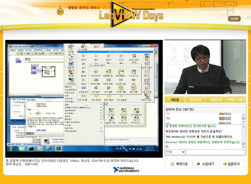
Task: Click the brown badge next to participant 785
Action: [x=222, y=119]
